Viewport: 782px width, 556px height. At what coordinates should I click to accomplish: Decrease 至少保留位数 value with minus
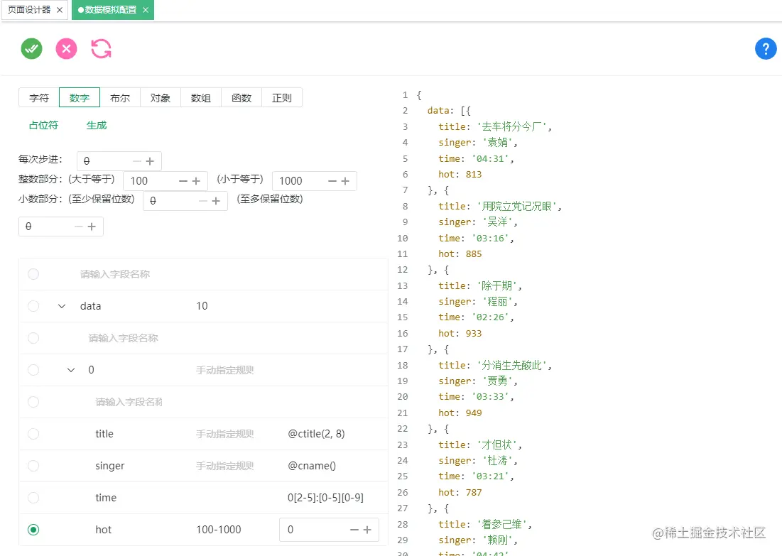[x=203, y=201]
